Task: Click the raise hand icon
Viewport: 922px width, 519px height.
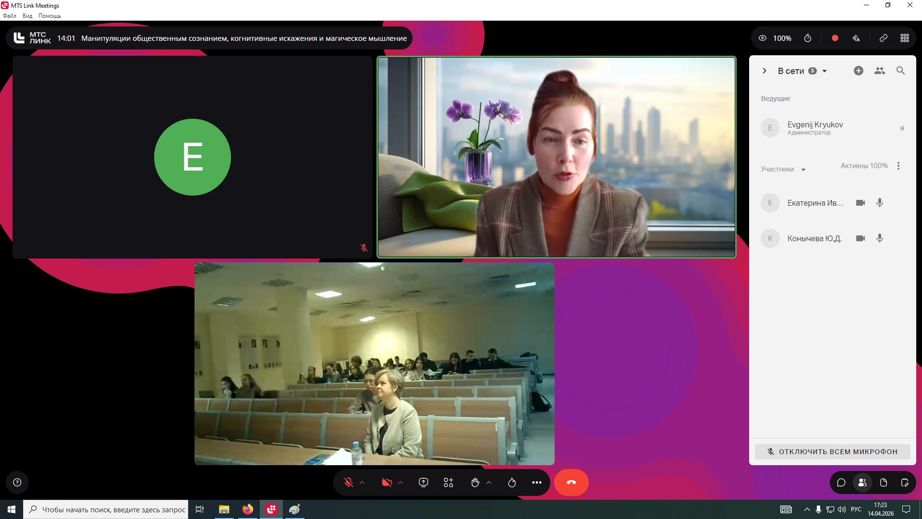Action: point(475,482)
